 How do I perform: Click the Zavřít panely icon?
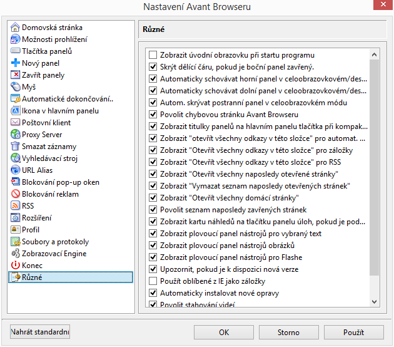point(16,75)
